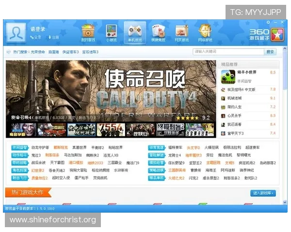The width and height of the screenshot is (291, 232).
Task: Open the 体育竞速 category tag
Action: tap(157, 147)
